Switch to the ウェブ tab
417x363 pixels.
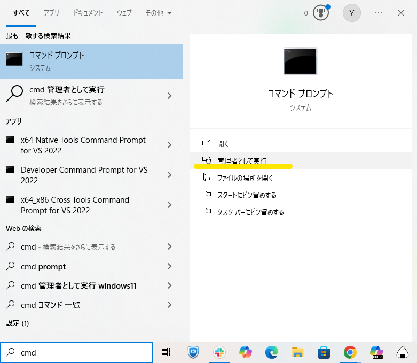click(x=124, y=13)
